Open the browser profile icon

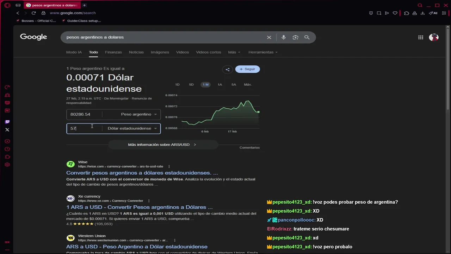coord(415,13)
